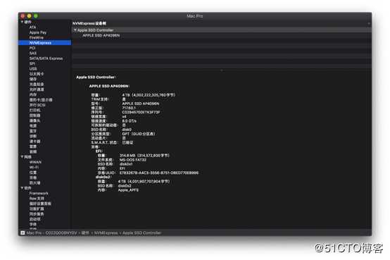Screen dimensions: 390x260
Task: Click the 8.0 GT/s link speed value
Action: 129,120
